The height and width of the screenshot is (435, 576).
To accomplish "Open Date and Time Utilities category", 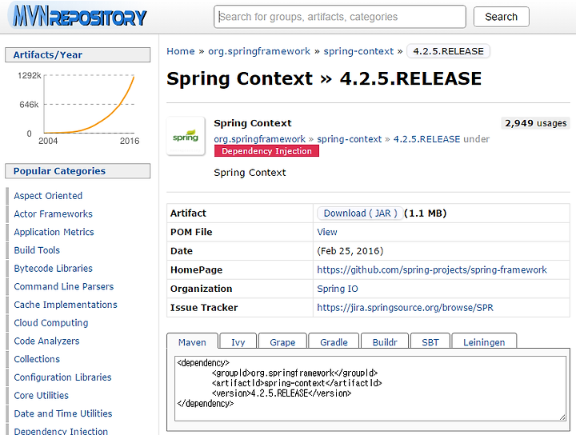I will (x=63, y=413).
